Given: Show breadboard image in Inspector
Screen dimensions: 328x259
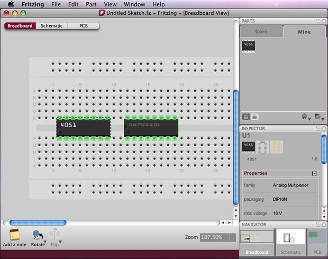Looking at the screenshot, I should click(248, 147).
